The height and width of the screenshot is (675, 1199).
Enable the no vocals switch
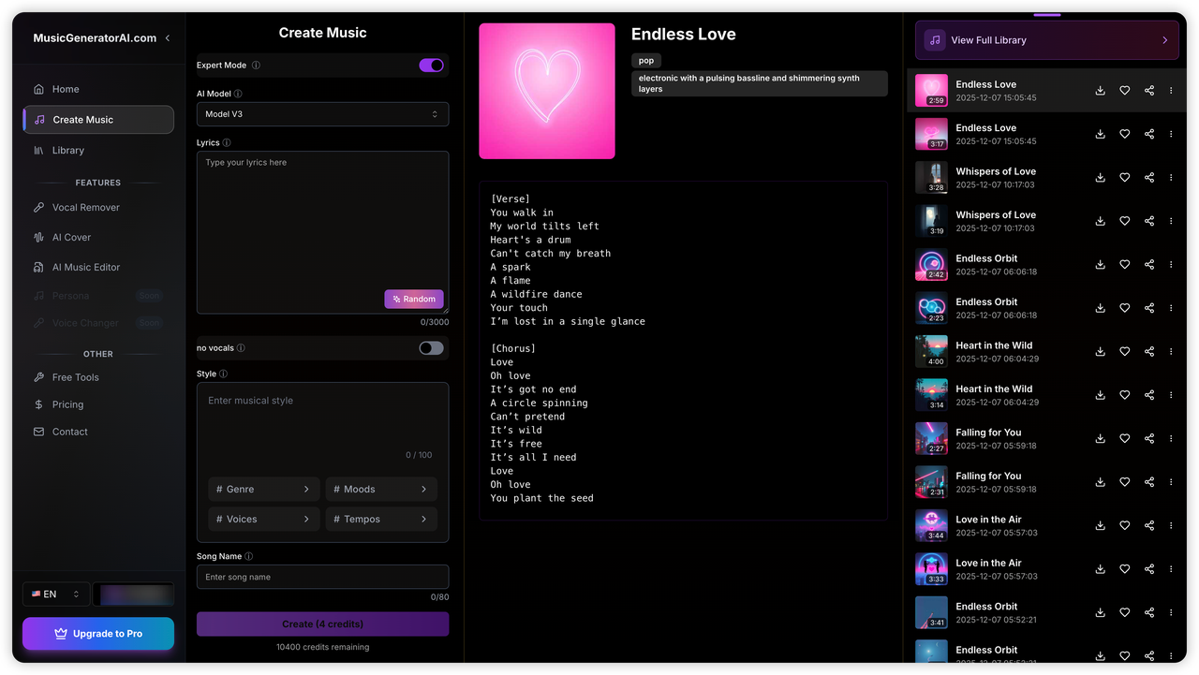pos(431,348)
